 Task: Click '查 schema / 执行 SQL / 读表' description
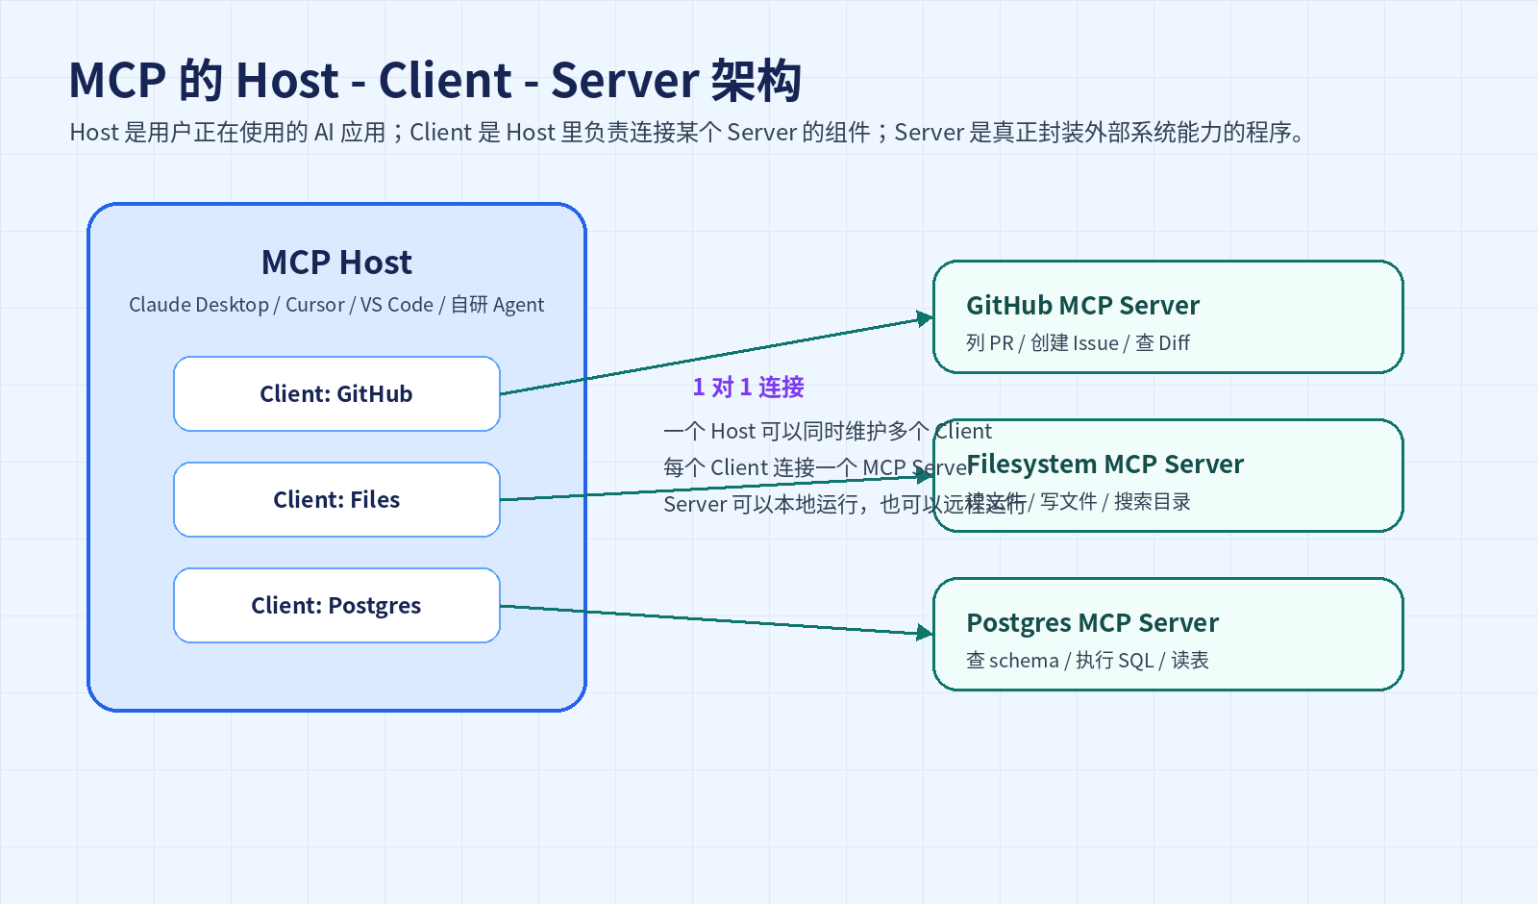[x=1087, y=661]
